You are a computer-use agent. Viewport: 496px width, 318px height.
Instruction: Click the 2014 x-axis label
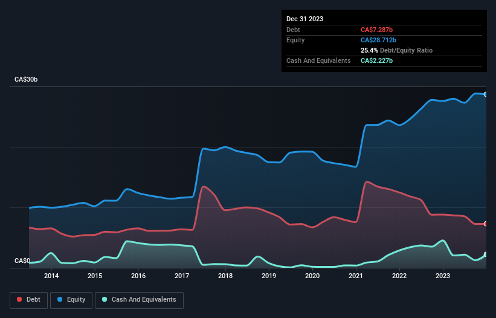pyautogui.click(x=51, y=276)
